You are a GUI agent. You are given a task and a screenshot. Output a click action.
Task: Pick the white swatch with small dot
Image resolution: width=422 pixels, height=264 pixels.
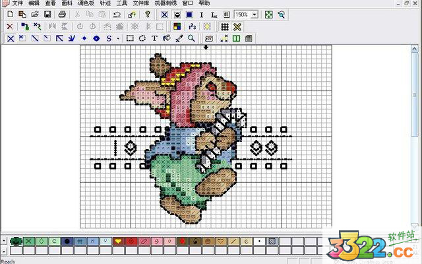(259, 241)
